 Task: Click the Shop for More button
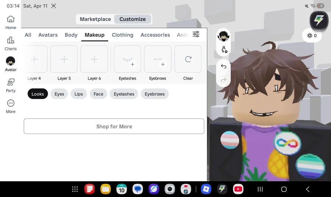(x=114, y=126)
